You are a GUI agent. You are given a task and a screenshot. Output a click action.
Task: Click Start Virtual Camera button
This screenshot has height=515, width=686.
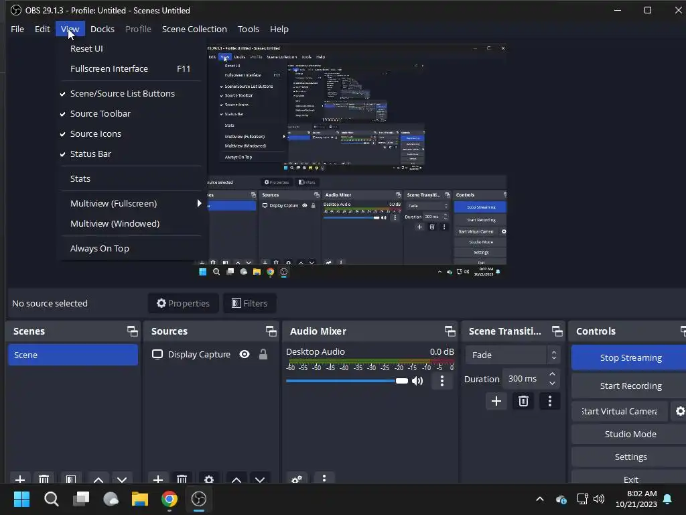point(620,411)
